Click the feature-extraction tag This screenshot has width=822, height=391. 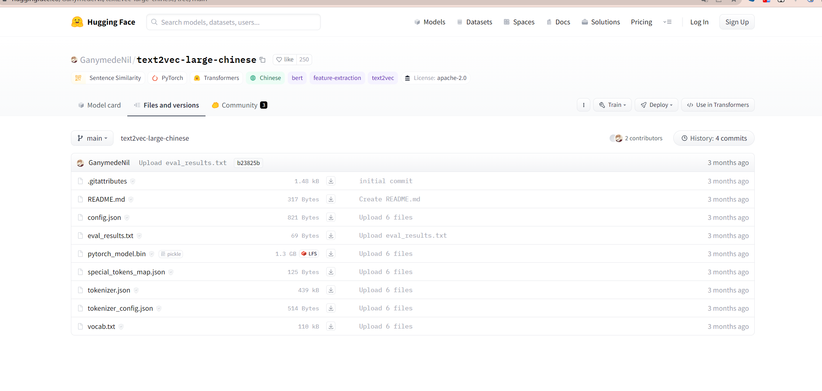coord(337,78)
